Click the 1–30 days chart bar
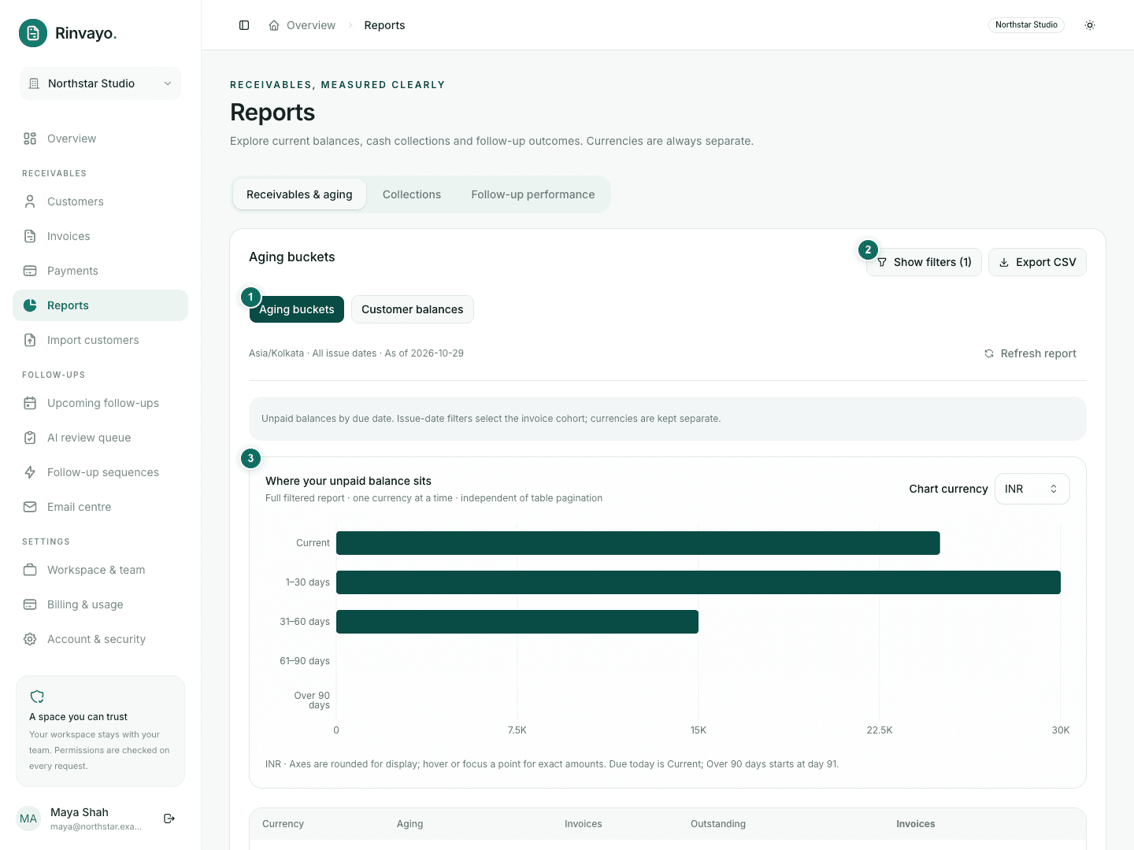 click(699, 582)
